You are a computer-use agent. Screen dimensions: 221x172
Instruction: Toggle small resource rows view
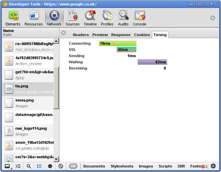coord(39,166)
